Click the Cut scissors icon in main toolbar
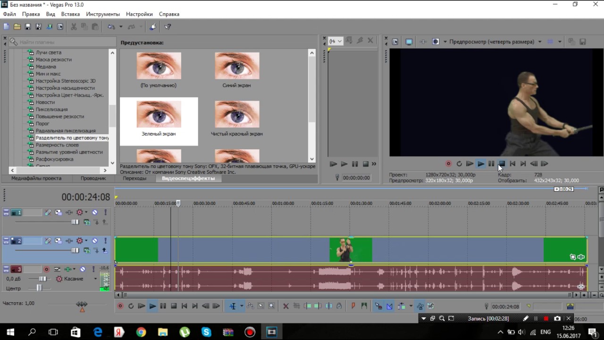Screen dimensions: 604x340 tap(74, 27)
